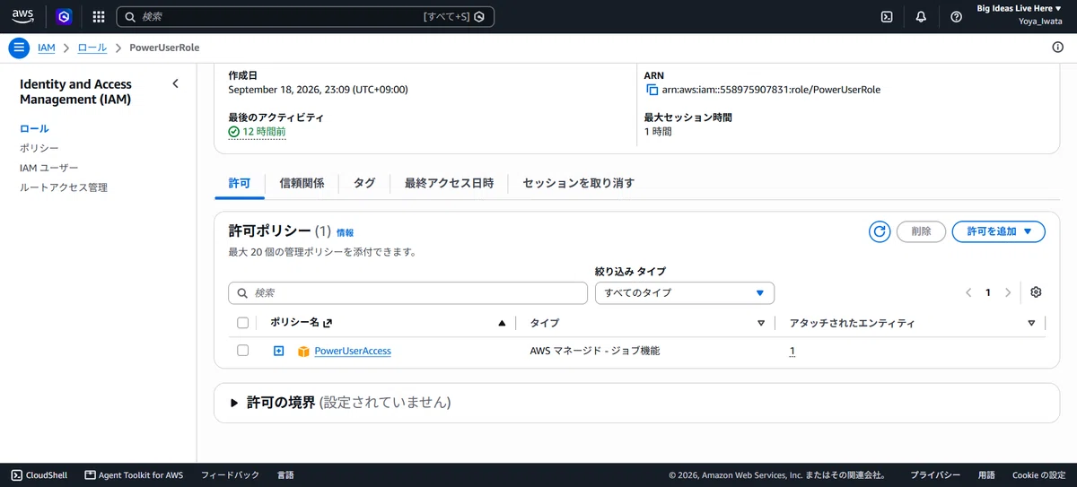Open the help question mark icon
Screen dimensions: 1077x487
956,16
